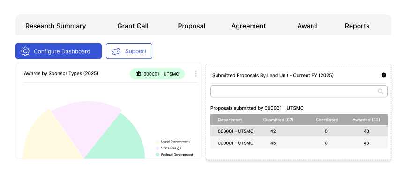Click the department cell in the row with 42 submitted
This screenshot has width=404, height=170.
pyautogui.click(x=235, y=131)
